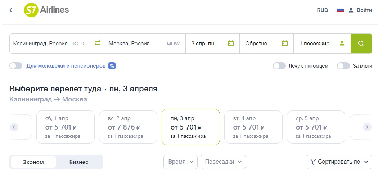This screenshot has height=172, width=378.
Task: Open calendar icon in Обратно field
Action: (x=285, y=44)
